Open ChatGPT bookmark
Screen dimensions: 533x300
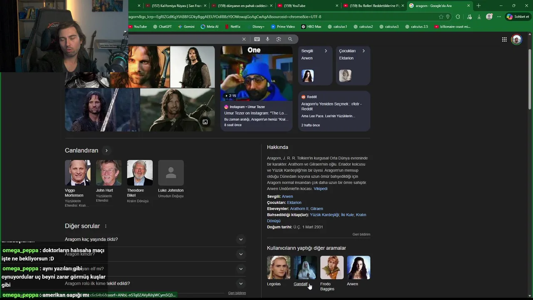(162, 27)
